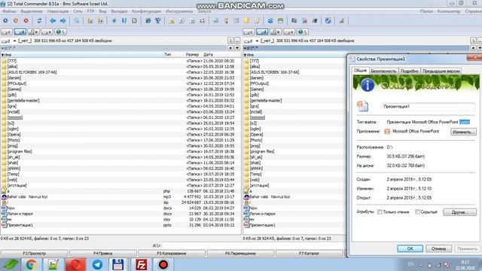482x271 pixels.
Task: Open the Справка menu
Action: point(474,11)
